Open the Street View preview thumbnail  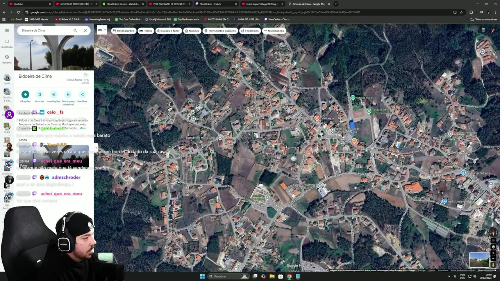[479, 260]
